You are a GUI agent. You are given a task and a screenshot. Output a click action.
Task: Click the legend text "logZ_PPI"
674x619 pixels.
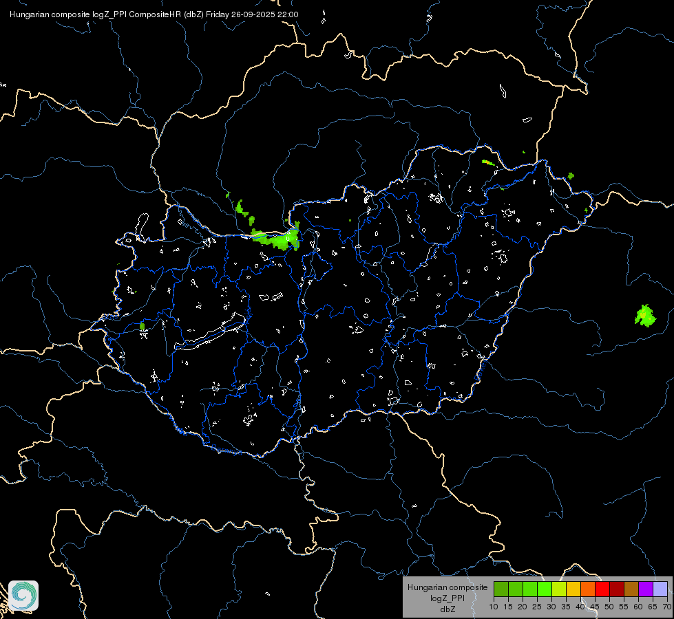click(x=447, y=598)
